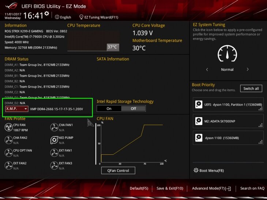Select the EXT FAN1 fan icon
This screenshot has height=200, width=267.
pyautogui.click(x=54, y=153)
